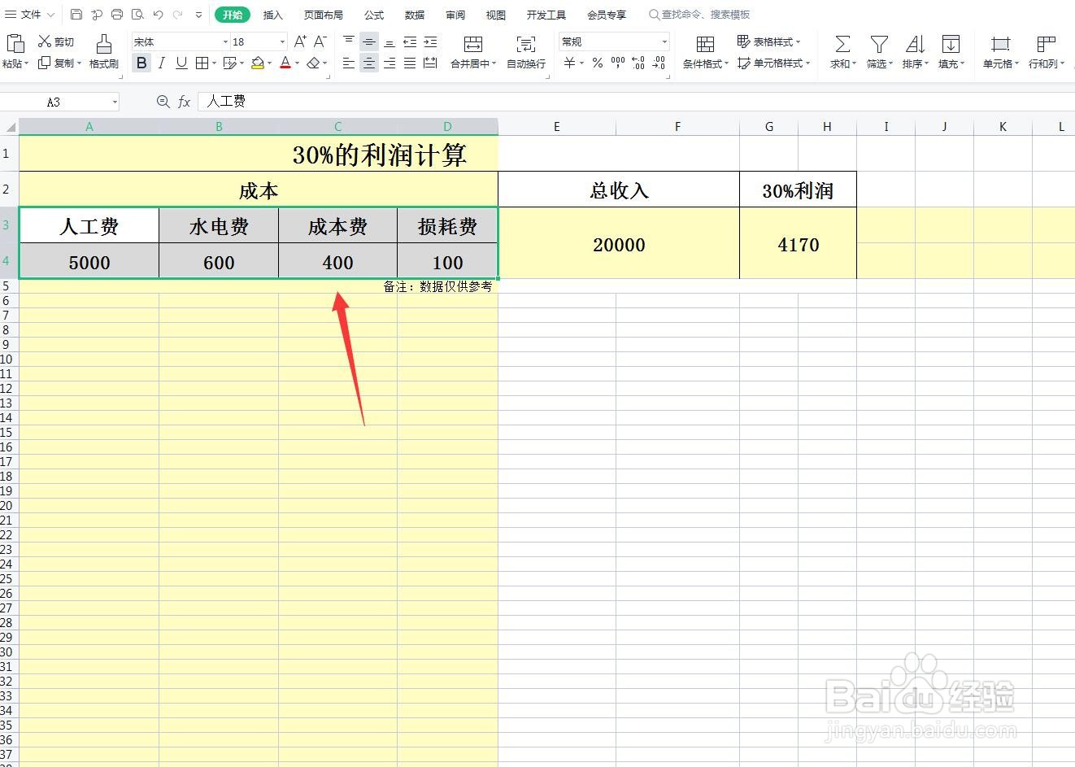This screenshot has width=1075, height=767.
Task: Click the 填充 (Fill) icon
Action: coord(950,52)
